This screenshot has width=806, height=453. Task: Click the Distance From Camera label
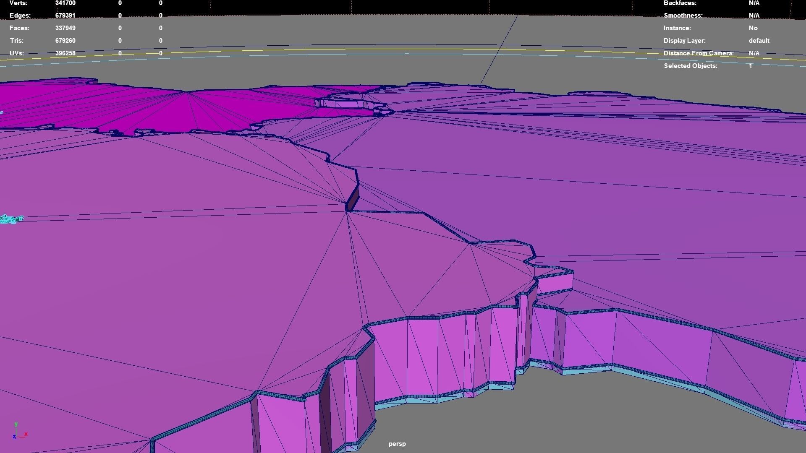(698, 53)
